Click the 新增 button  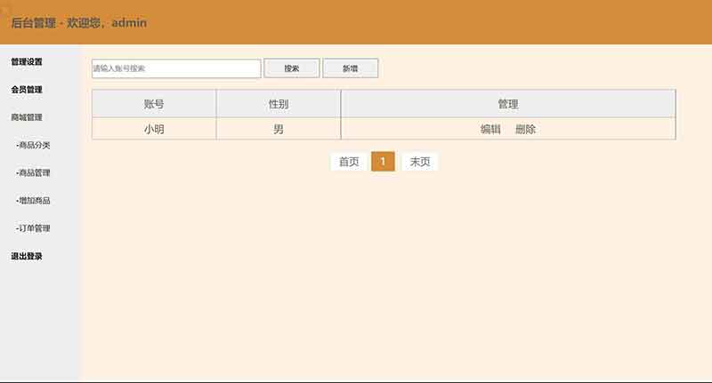click(351, 68)
